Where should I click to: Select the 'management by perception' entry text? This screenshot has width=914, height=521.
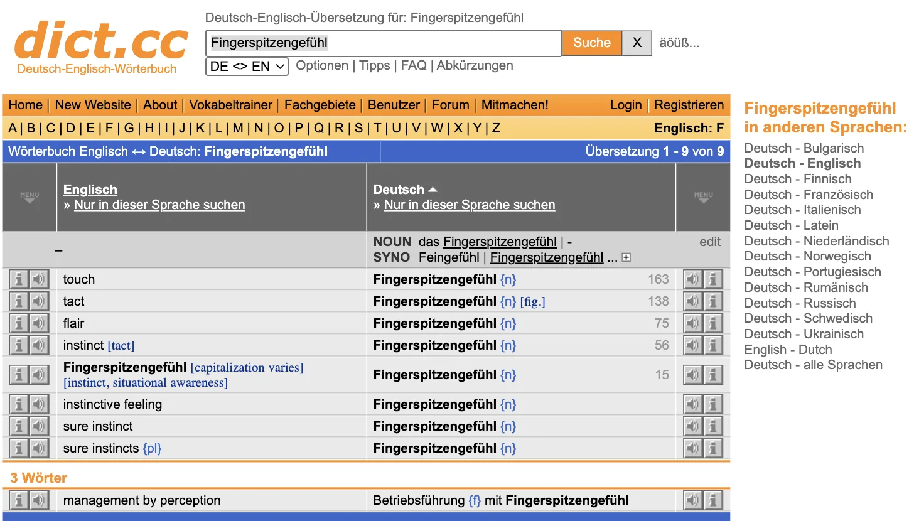coord(142,500)
